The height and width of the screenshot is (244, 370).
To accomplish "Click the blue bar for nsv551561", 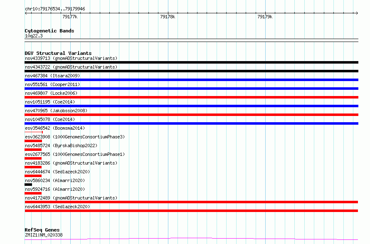I will [x=191, y=89].
